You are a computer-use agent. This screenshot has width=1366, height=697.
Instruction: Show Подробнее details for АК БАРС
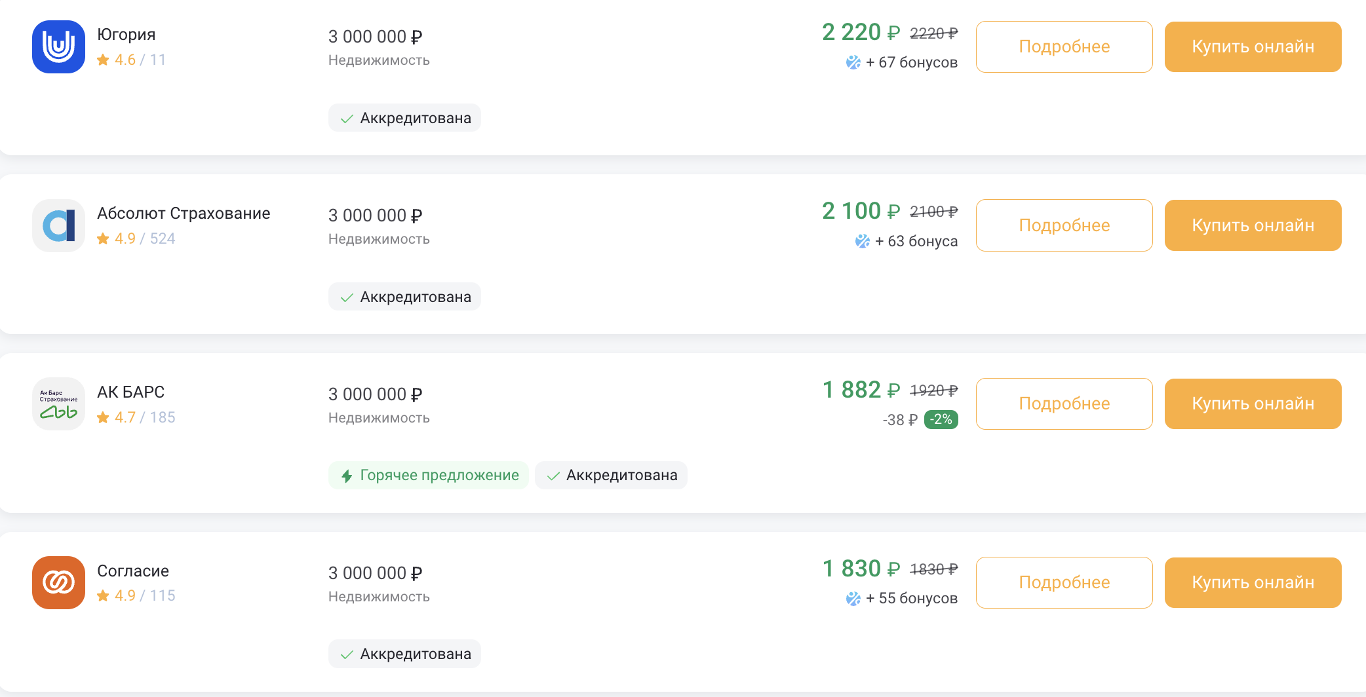tap(1064, 404)
